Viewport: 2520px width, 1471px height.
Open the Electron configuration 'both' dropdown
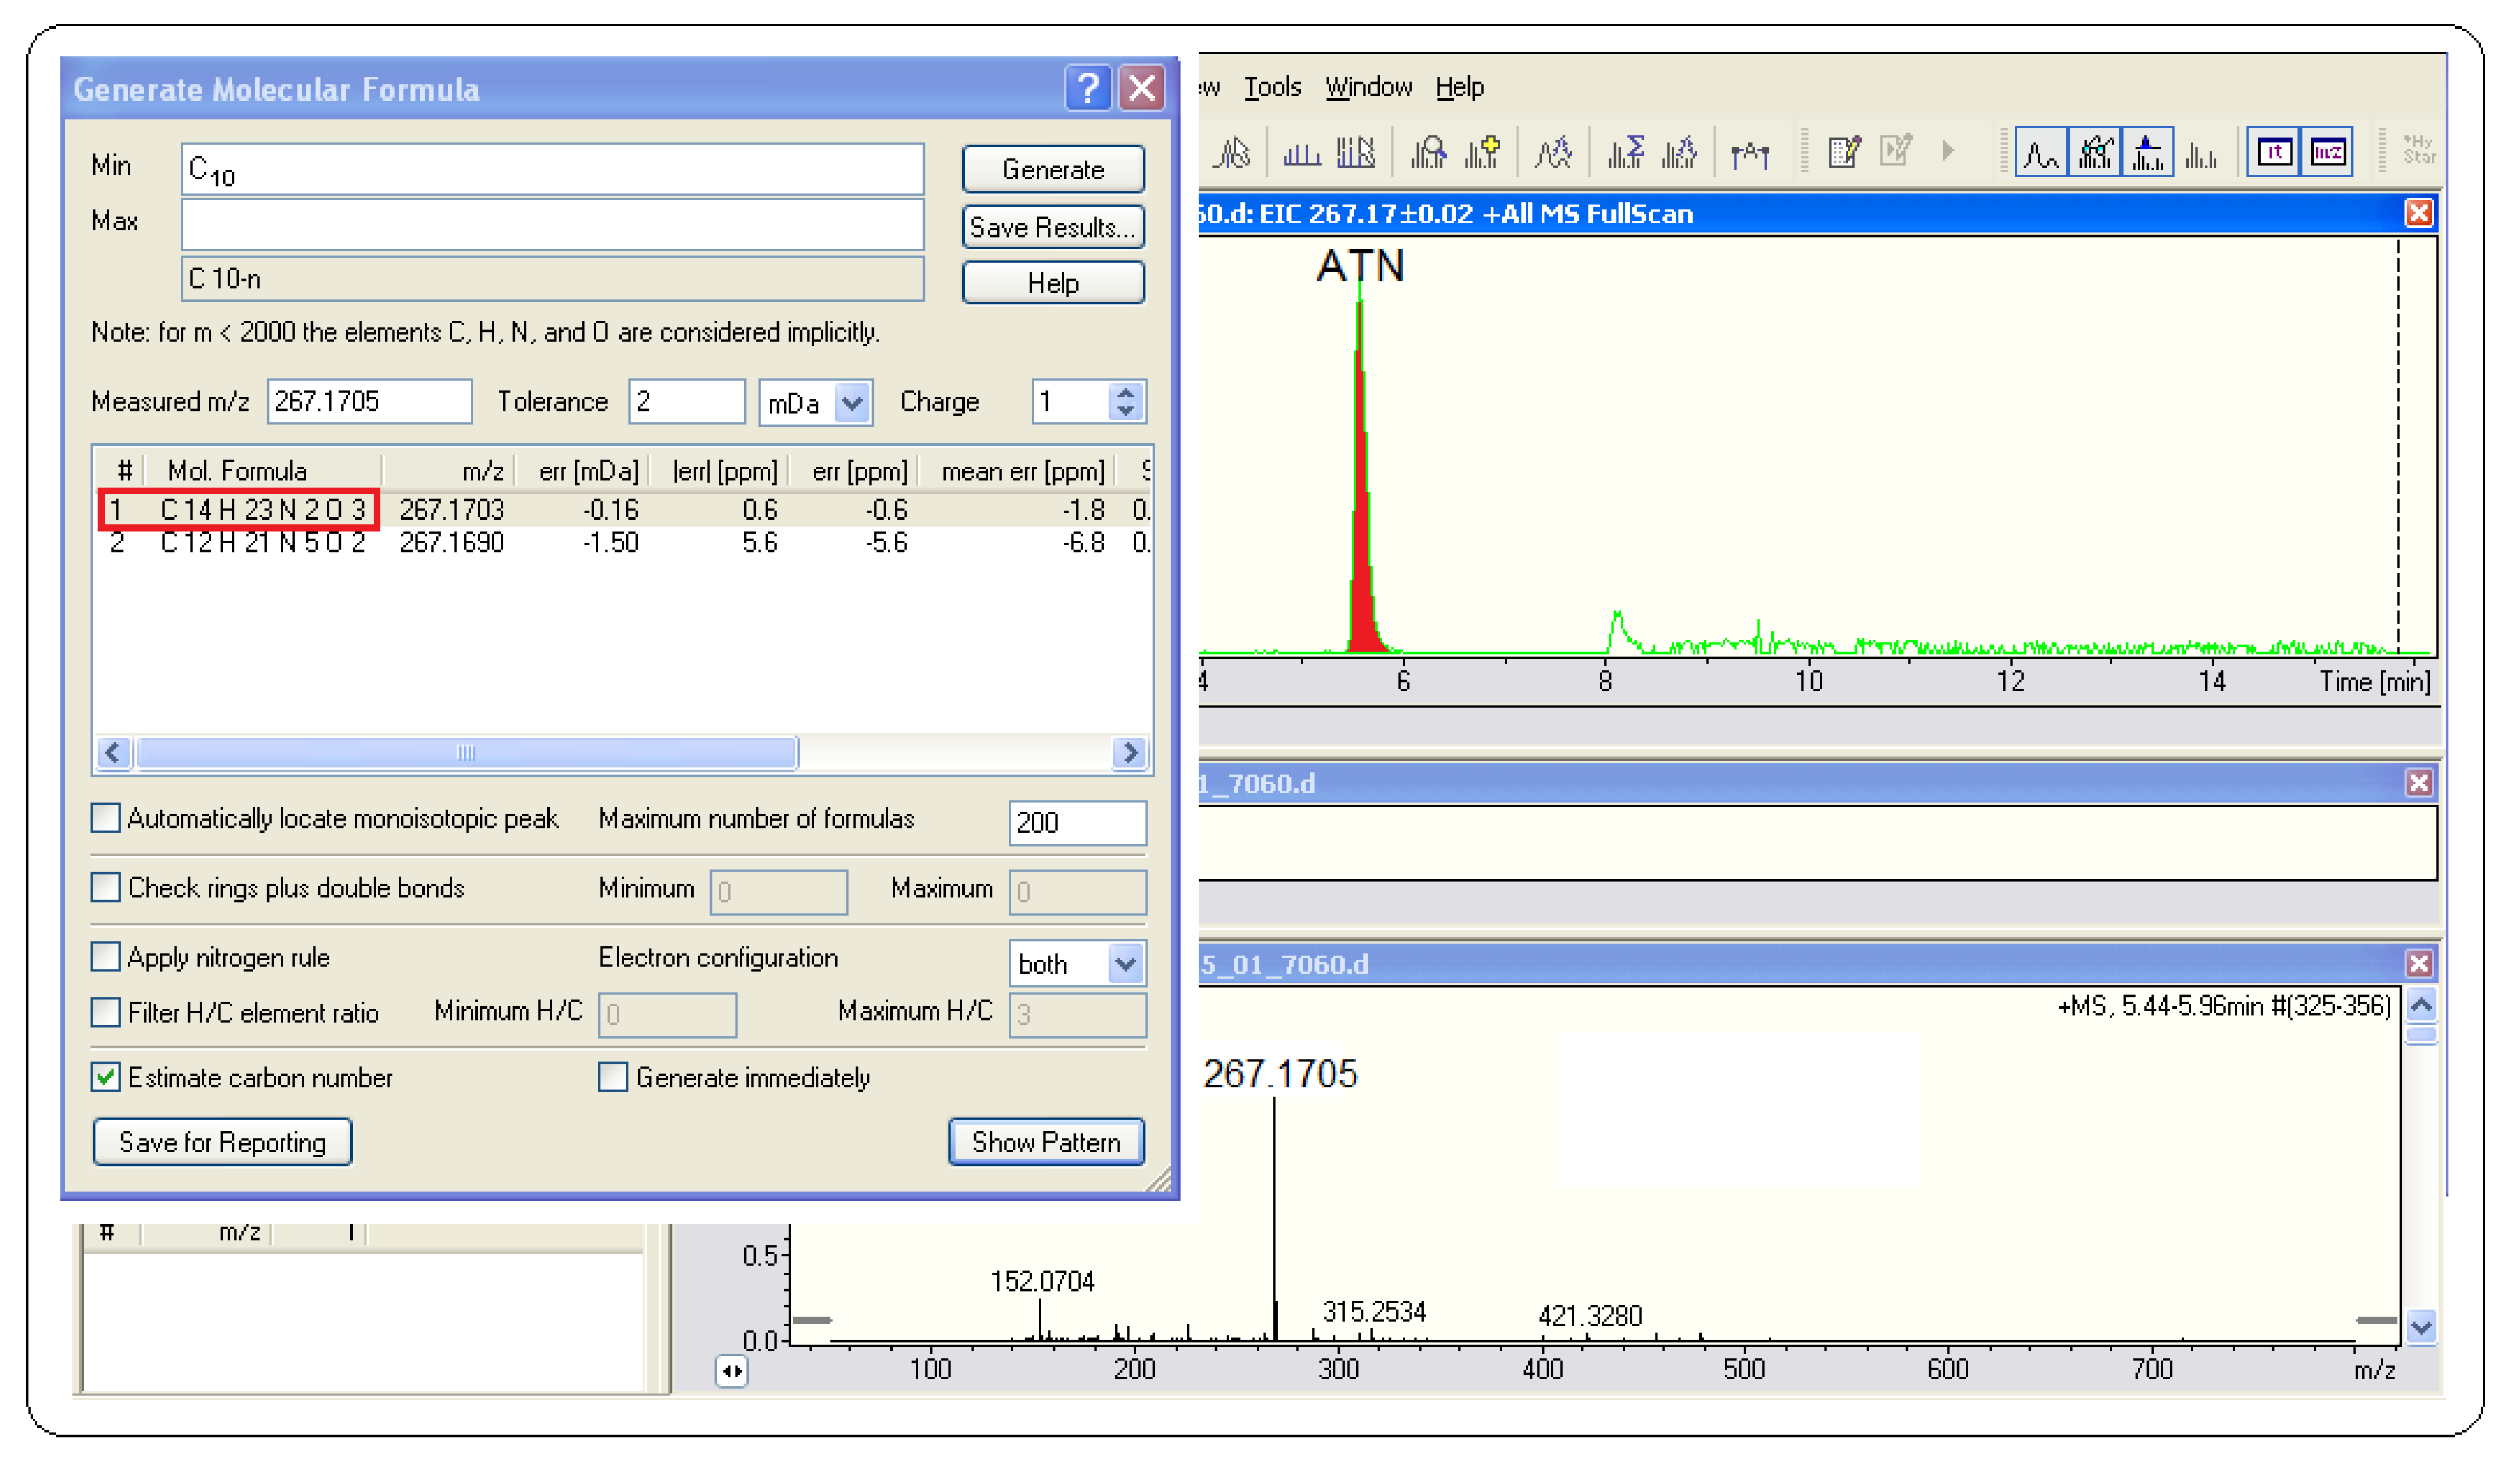point(1126,964)
